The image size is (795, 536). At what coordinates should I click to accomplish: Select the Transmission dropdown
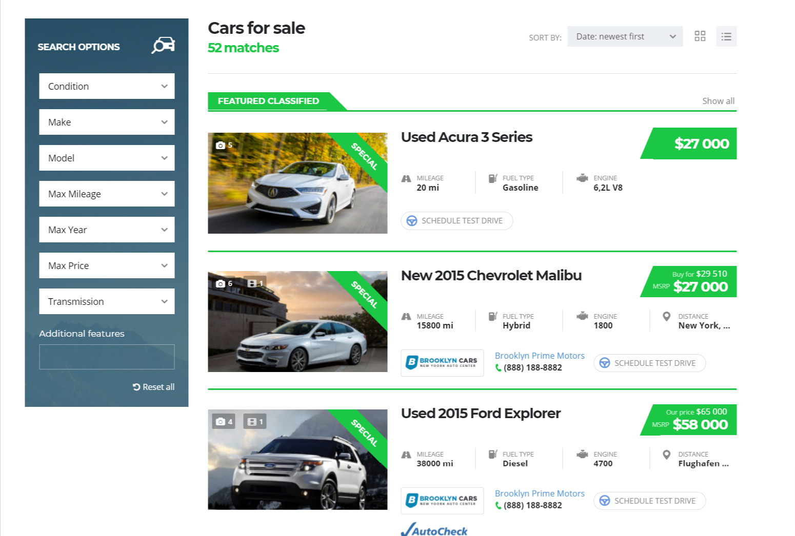(107, 301)
